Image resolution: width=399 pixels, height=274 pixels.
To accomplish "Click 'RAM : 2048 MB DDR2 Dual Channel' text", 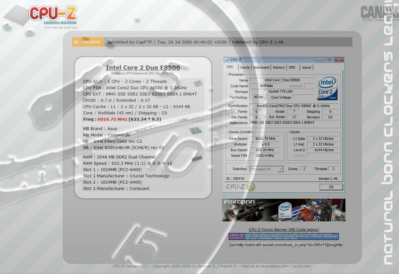I will click(119, 157).
